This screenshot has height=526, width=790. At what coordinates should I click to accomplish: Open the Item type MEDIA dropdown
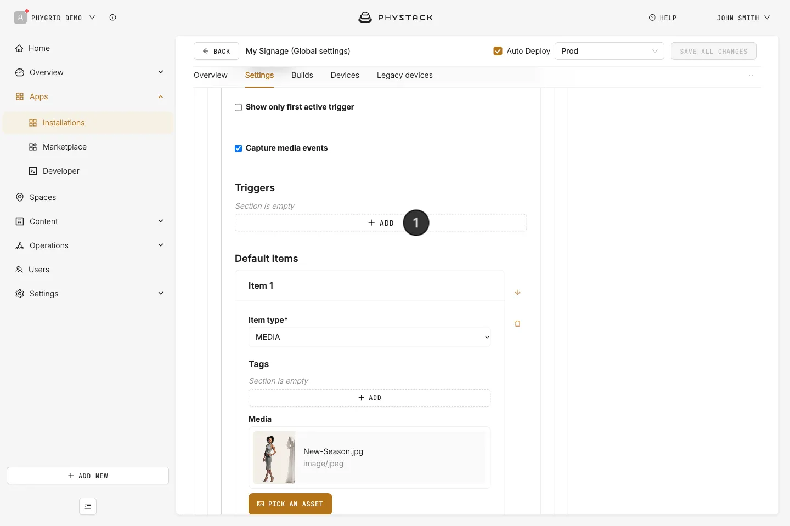370,337
